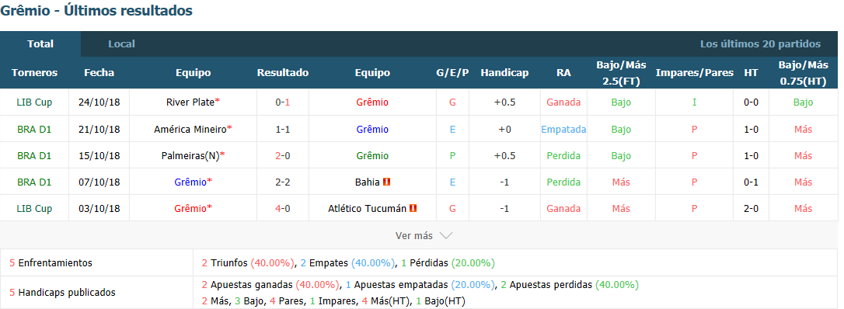
Task: Open Los últimos 20 partidos selector
Action: point(760,44)
